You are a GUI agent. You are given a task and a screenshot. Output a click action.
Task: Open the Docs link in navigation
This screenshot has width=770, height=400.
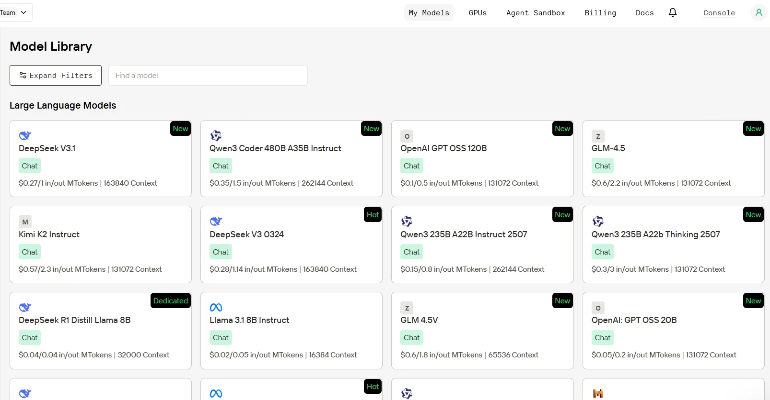point(644,13)
